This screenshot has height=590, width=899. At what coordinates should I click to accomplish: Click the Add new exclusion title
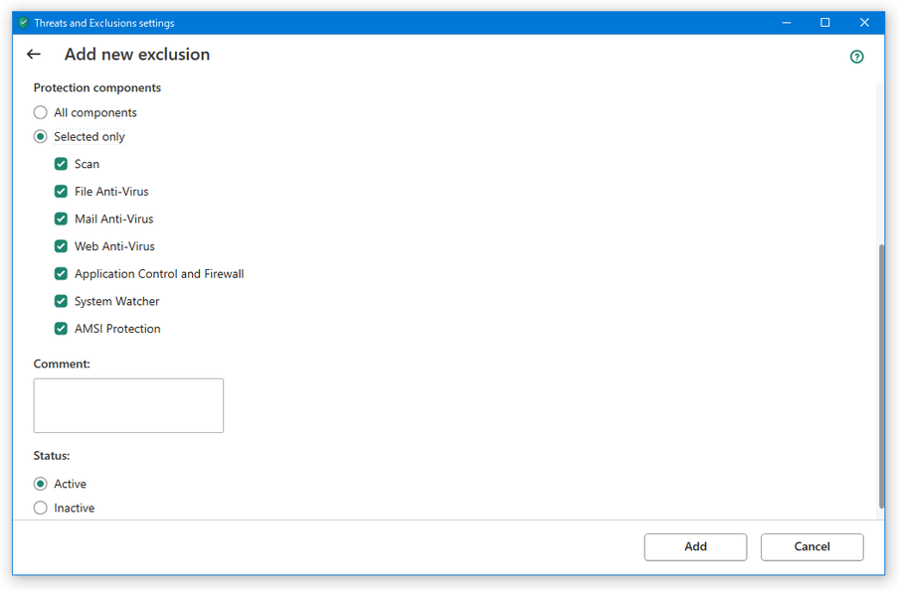click(137, 55)
